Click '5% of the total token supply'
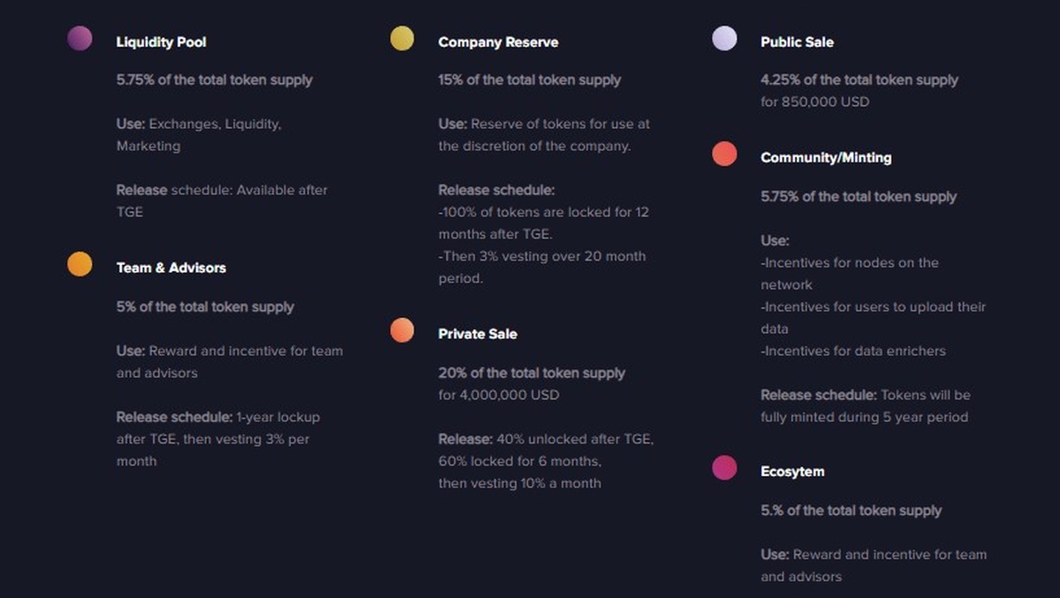 (205, 307)
